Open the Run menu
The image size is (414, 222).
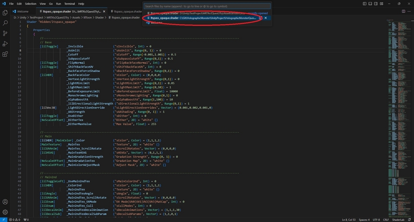coord(58,3)
